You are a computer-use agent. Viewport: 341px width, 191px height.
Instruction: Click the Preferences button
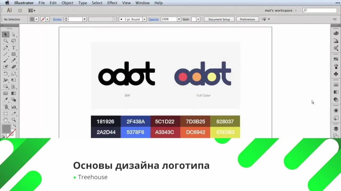click(247, 19)
